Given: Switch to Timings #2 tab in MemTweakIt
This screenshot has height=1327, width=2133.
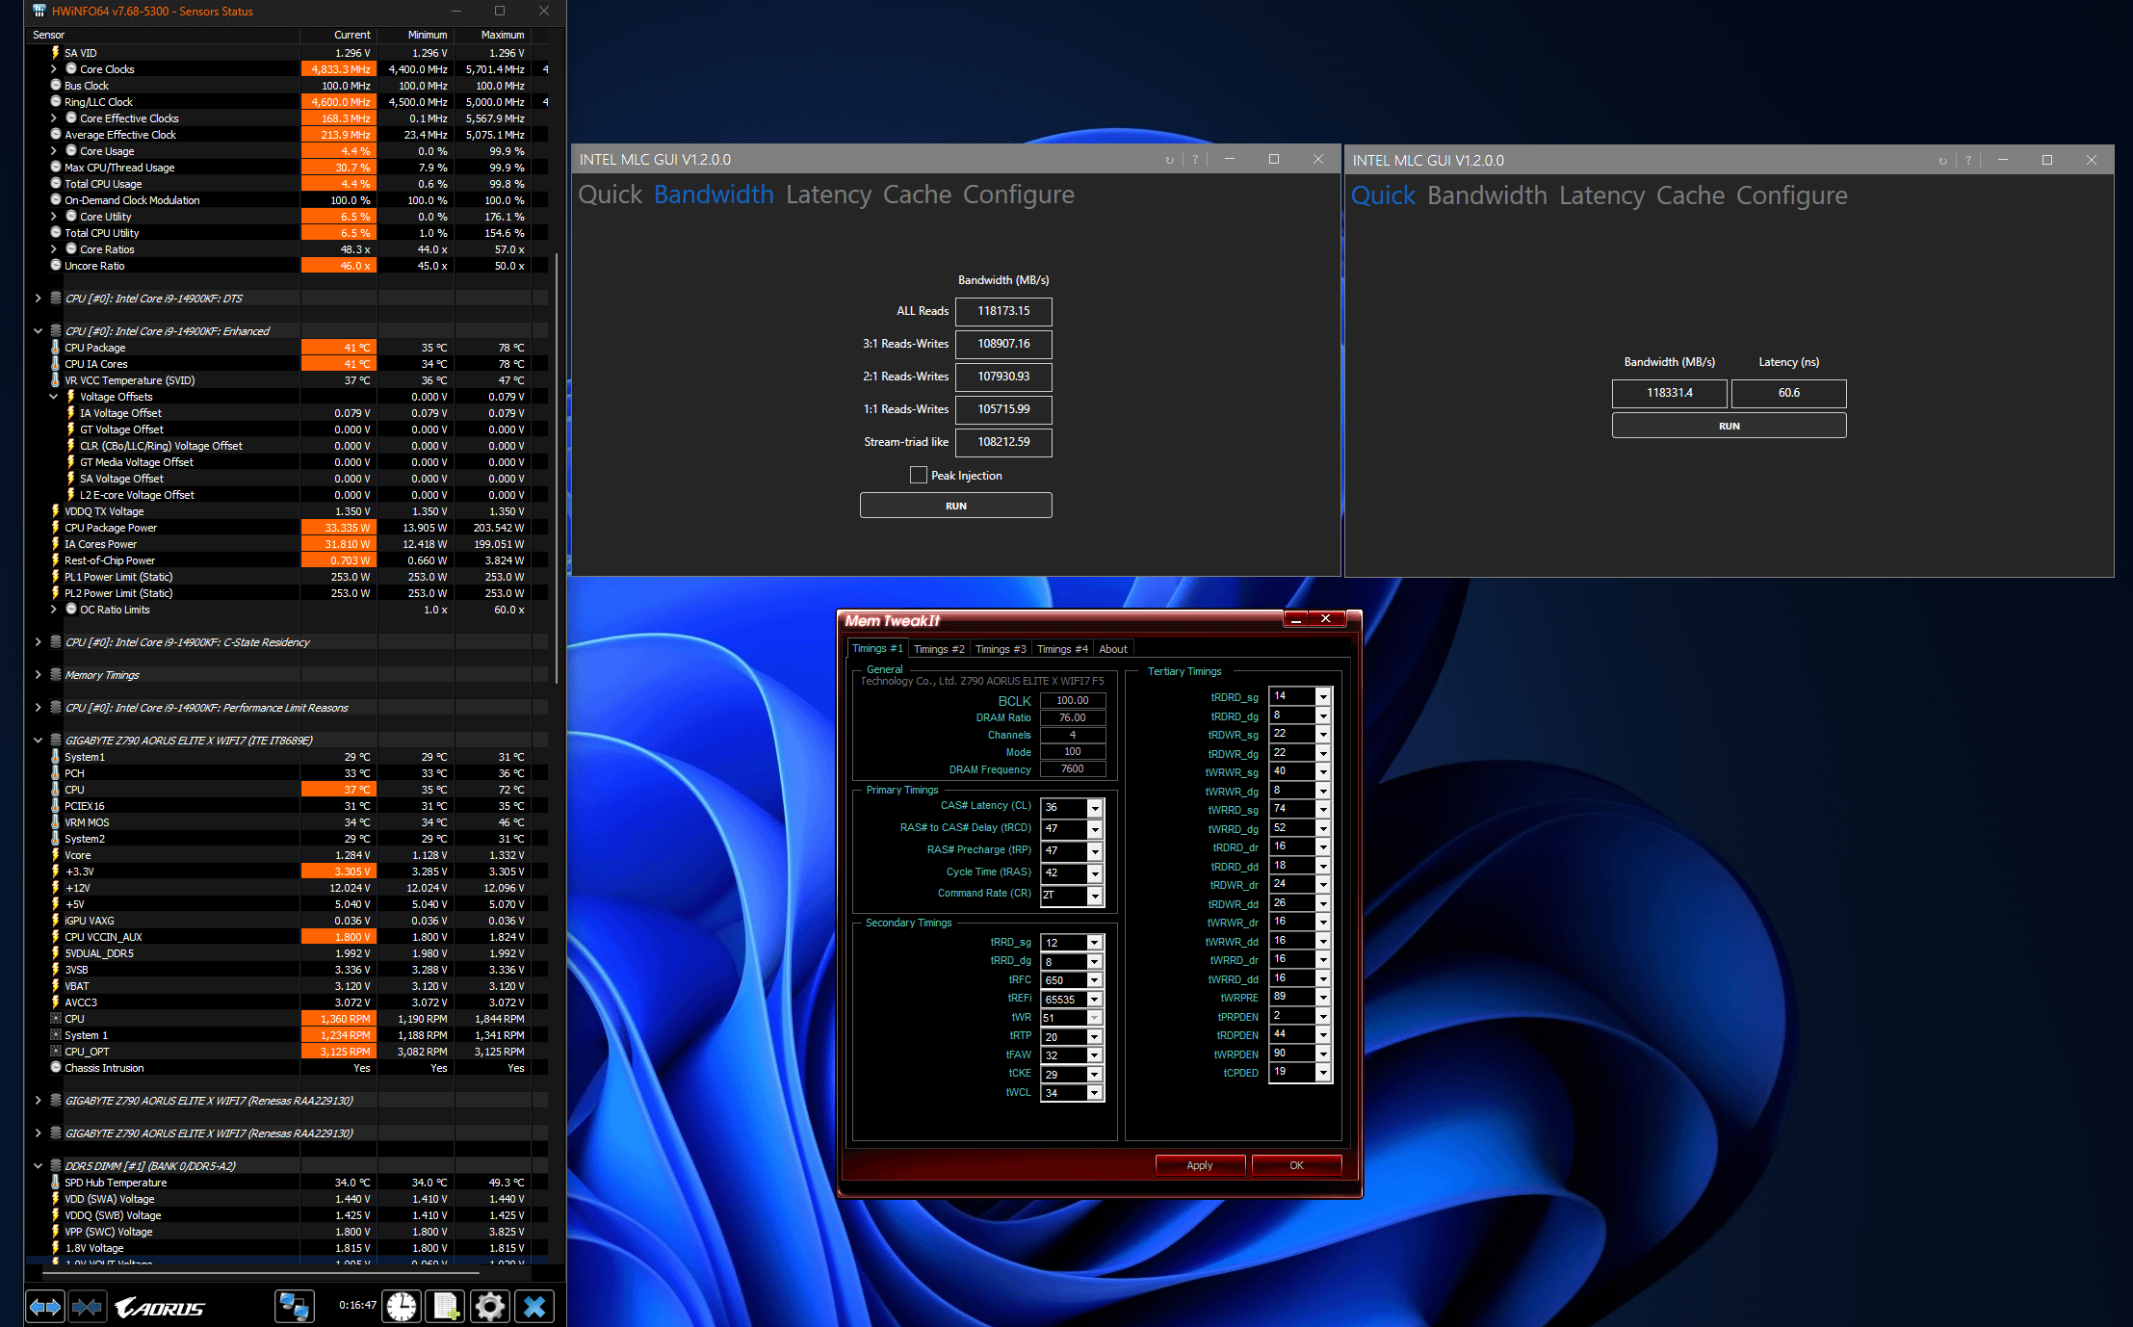Looking at the screenshot, I should pyautogui.click(x=939, y=649).
